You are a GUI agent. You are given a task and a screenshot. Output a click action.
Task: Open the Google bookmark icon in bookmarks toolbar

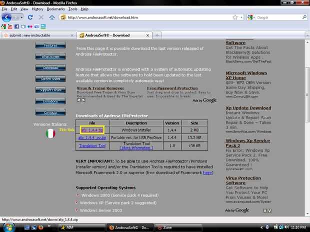pos(3,26)
